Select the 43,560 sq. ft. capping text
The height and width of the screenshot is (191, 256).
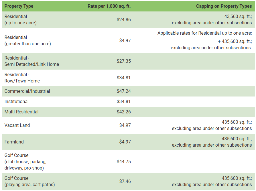238,17
